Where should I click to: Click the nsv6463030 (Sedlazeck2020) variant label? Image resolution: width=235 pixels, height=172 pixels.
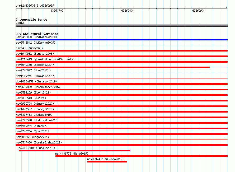36,37
